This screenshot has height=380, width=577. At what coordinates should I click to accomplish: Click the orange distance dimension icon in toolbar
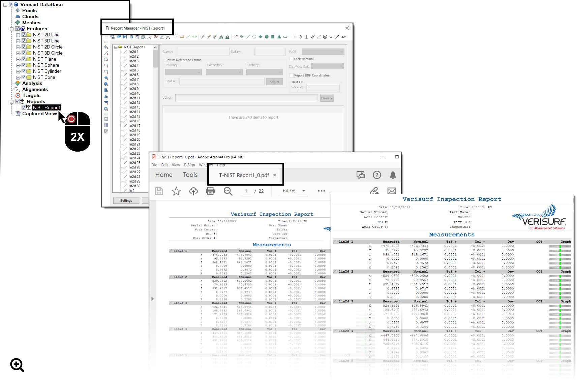(182, 37)
